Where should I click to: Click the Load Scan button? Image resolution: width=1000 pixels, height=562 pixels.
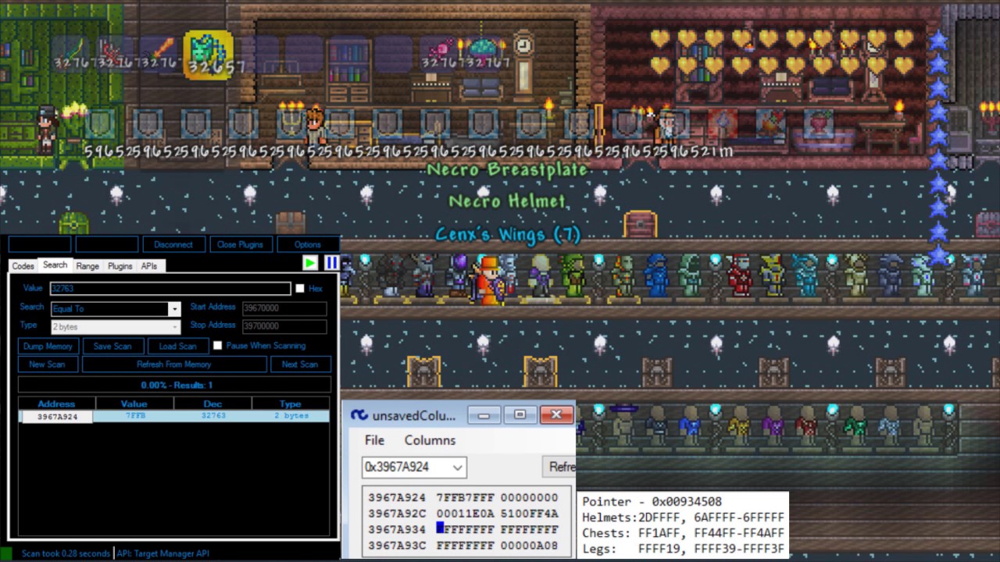pos(177,346)
